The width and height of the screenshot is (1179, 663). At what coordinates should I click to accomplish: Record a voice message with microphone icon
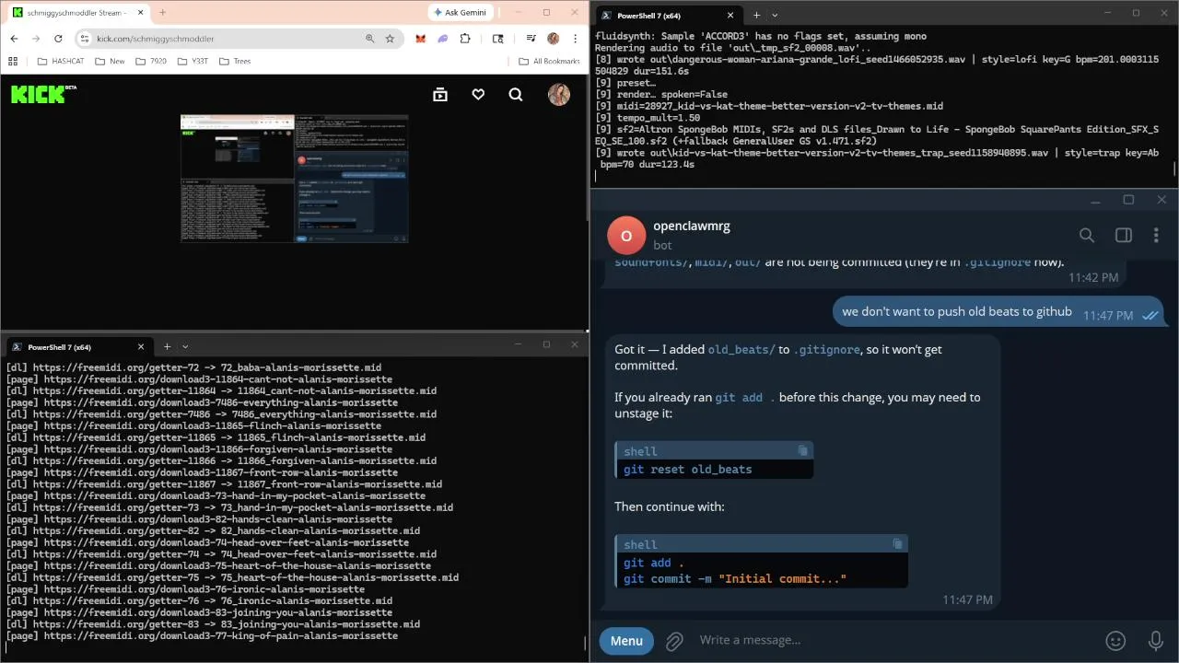[x=1156, y=641]
